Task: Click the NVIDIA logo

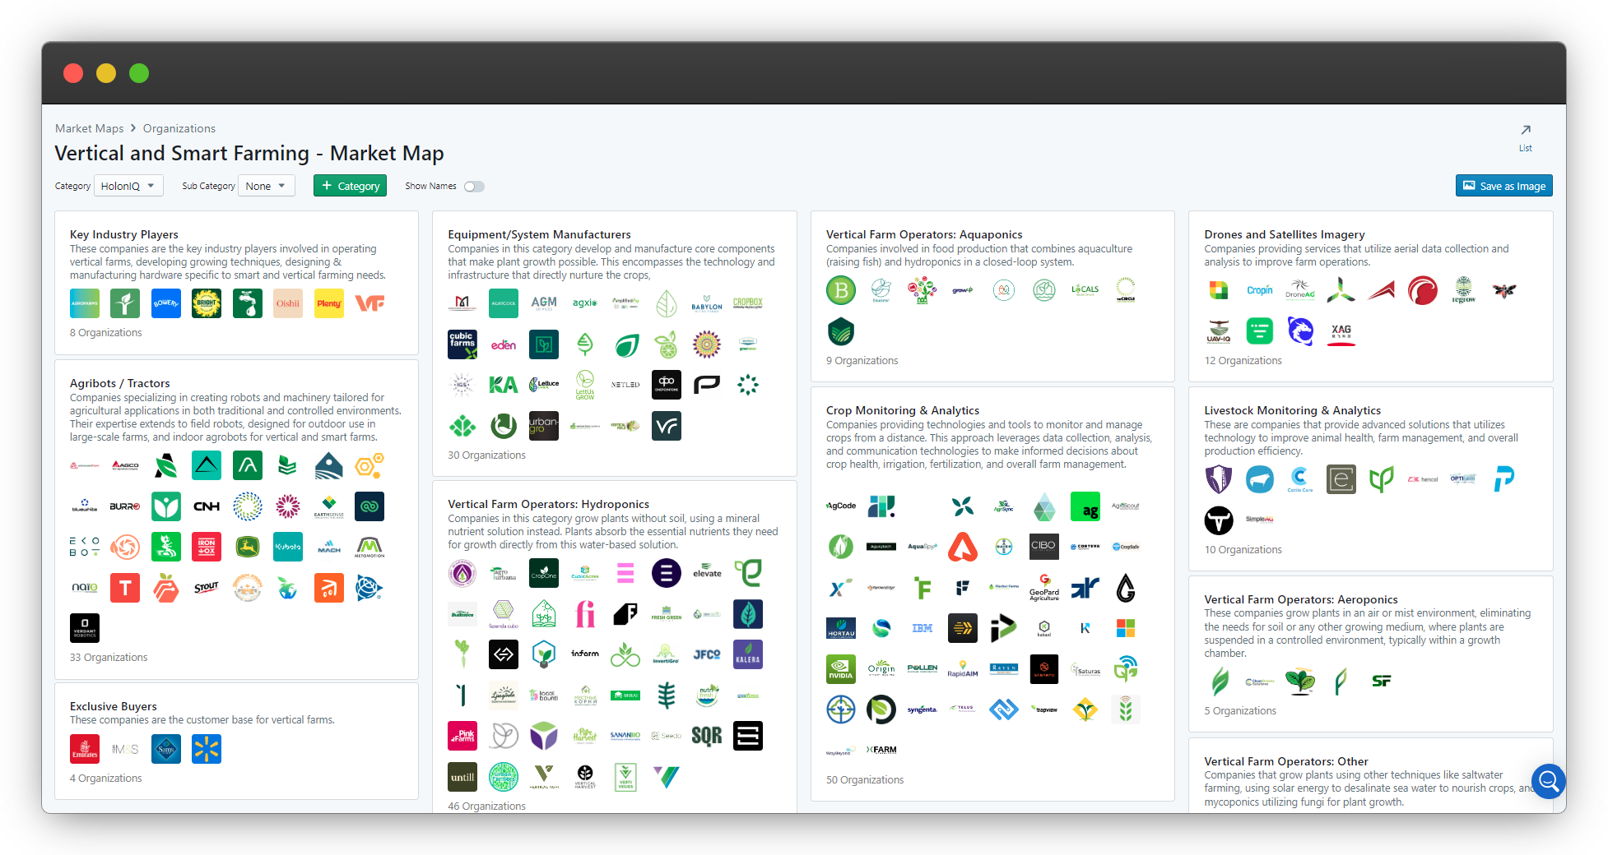Action: [x=841, y=669]
